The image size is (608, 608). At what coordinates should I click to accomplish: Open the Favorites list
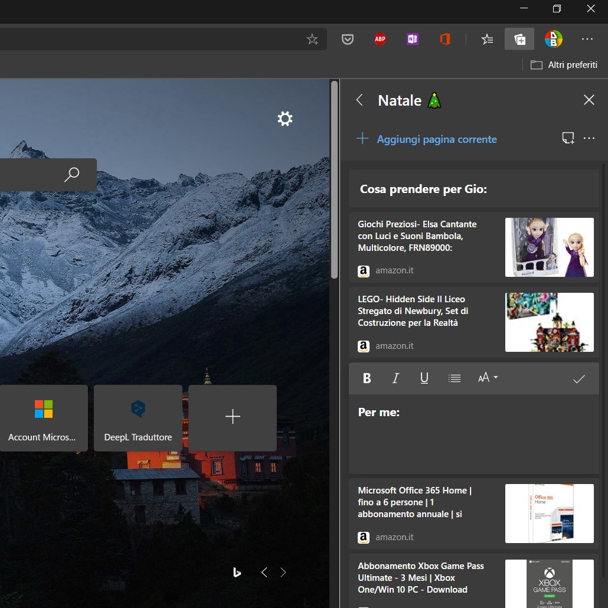click(x=487, y=39)
